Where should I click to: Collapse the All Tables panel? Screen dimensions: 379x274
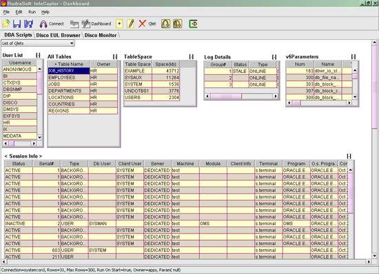pyautogui.click(x=115, y=56)
